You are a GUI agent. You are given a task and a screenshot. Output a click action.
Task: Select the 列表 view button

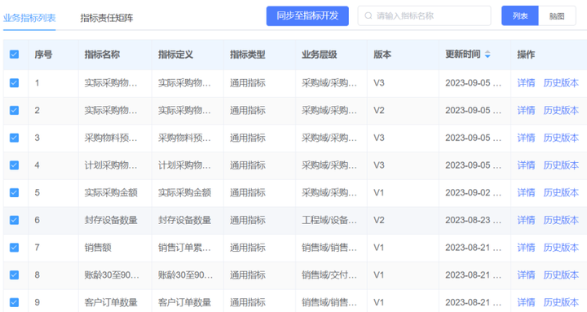520,15
